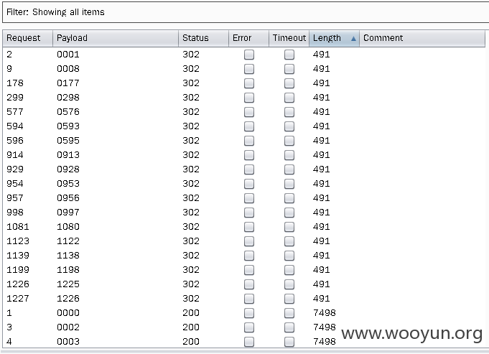Select the row with payload 1122
489x354 pixels.
244,241
